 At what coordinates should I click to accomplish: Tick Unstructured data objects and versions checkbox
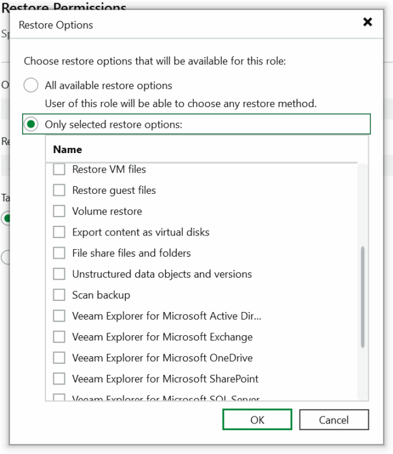[x=59, y=274]
